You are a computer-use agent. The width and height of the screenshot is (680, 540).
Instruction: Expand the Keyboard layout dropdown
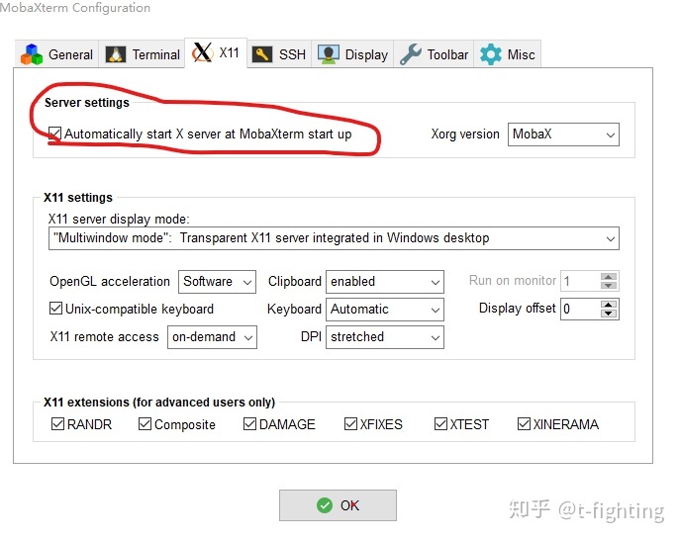[385, 310]
